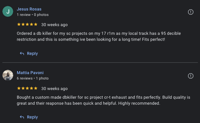Open the Jesus Rosas reviewer profile link
Image resolution: width=200 pixels, height=123 pixels.
coord(29,9)
